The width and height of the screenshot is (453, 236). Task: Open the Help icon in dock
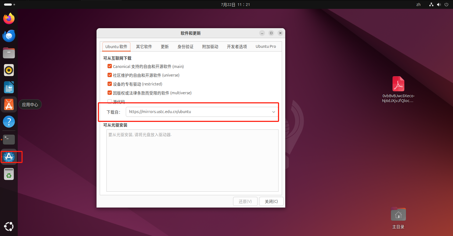pos(9,122)
